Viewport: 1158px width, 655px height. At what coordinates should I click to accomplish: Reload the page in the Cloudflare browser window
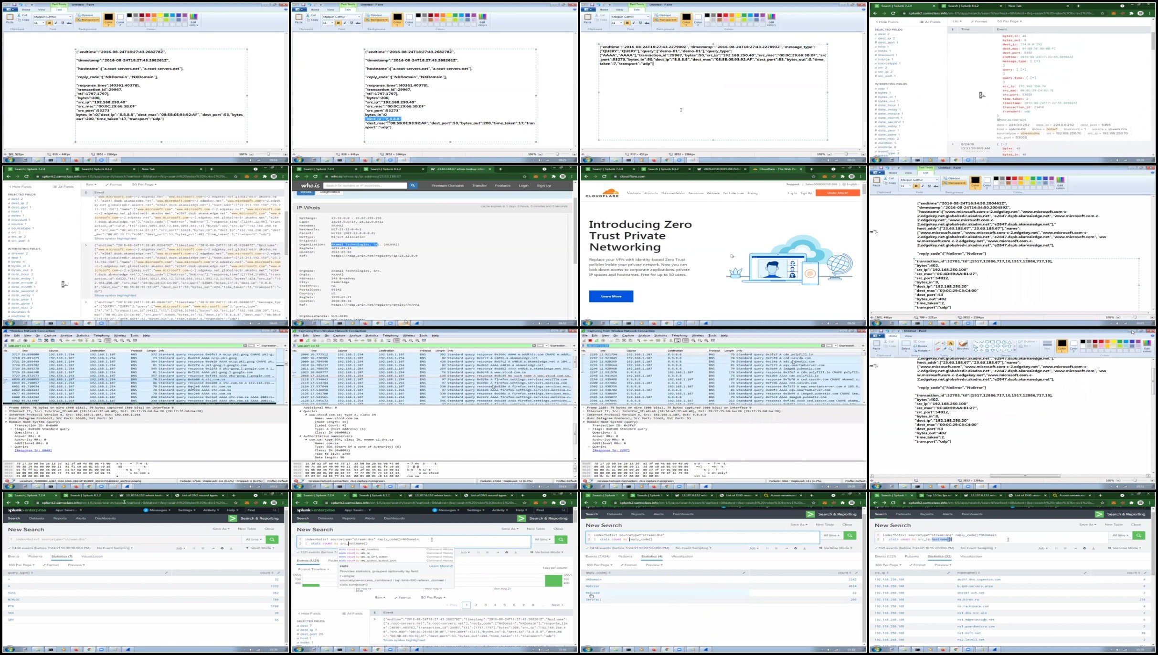pos(604,177)
